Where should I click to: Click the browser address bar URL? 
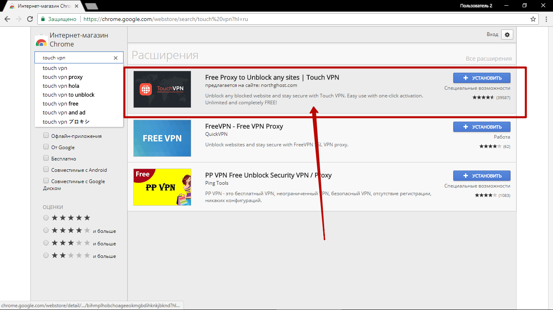tap(165, 19)
